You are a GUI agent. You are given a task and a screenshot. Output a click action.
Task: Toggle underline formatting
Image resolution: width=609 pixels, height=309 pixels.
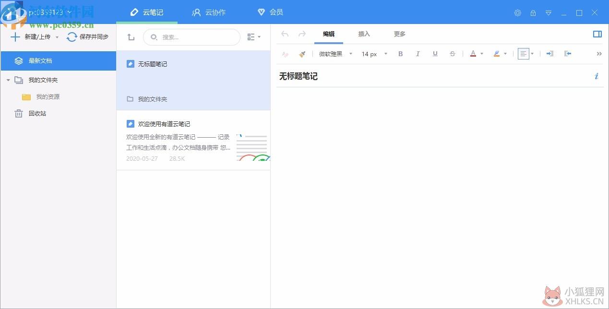tap(435, 54)
